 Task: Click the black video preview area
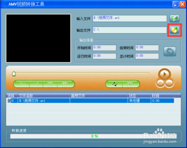pos(39,38)
